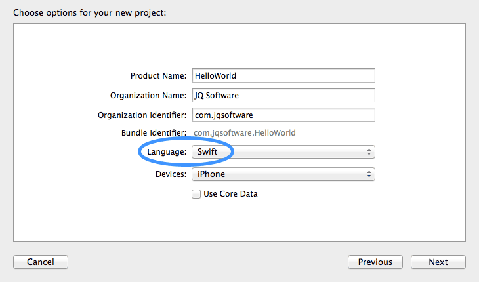Focus the Organization Name field

click(x=283, y=95)
